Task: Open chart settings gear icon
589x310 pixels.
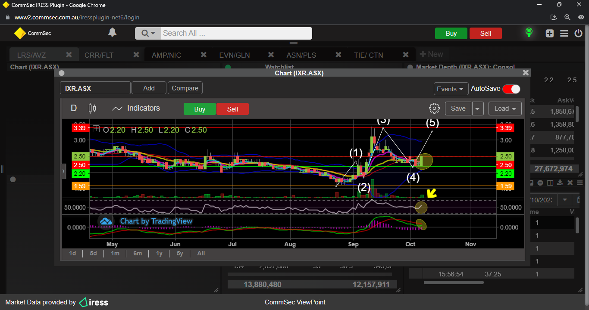Action: click(434, 108)
